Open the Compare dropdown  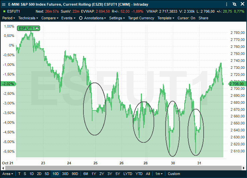pos(50,18)
